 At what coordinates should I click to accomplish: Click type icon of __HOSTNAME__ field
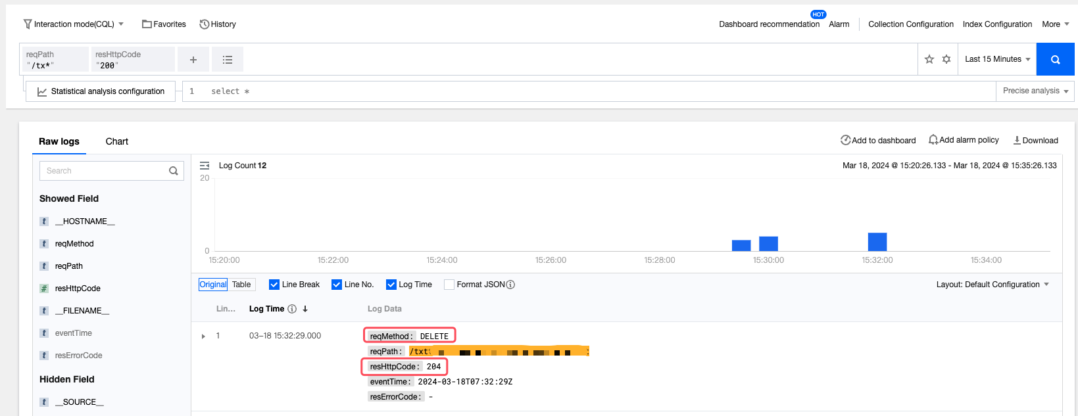[x=44, y=221]
